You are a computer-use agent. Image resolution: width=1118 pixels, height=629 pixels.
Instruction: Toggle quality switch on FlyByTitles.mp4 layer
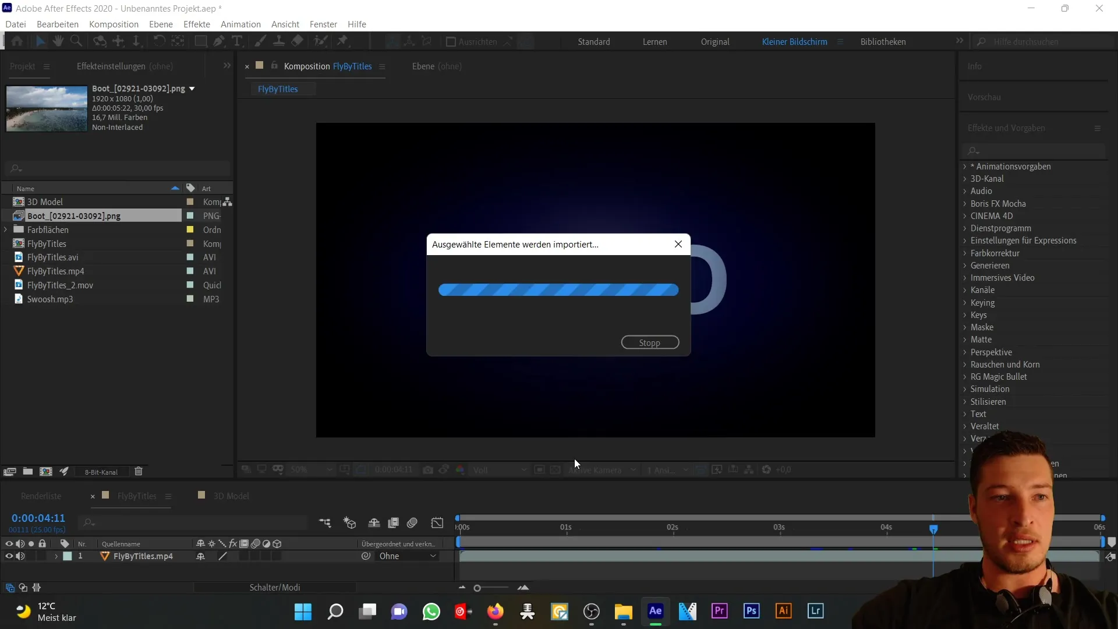pos(222,557)
